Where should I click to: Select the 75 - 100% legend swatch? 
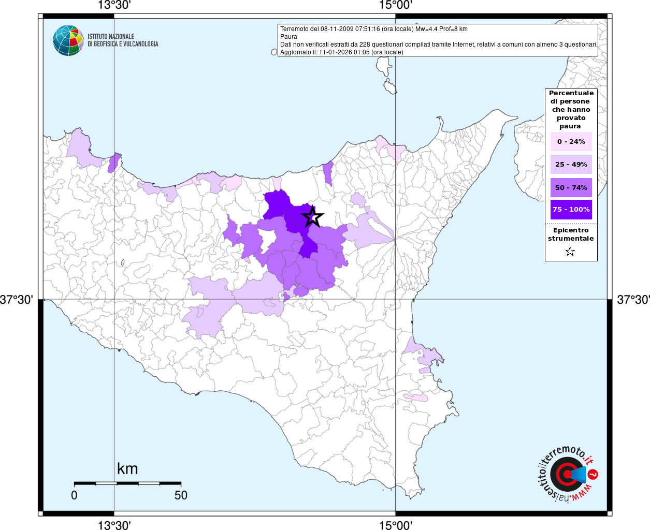(x=571, y=210)
